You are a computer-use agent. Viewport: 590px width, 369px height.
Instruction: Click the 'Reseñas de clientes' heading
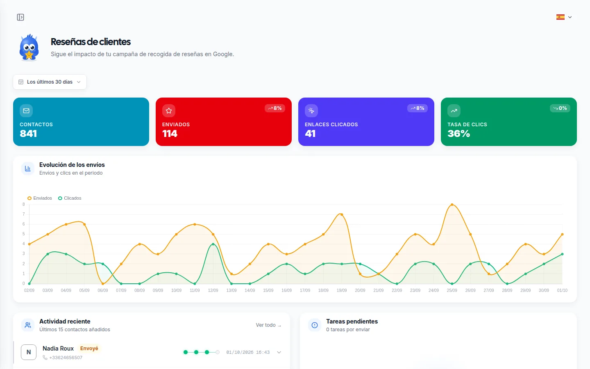[91, 42]
